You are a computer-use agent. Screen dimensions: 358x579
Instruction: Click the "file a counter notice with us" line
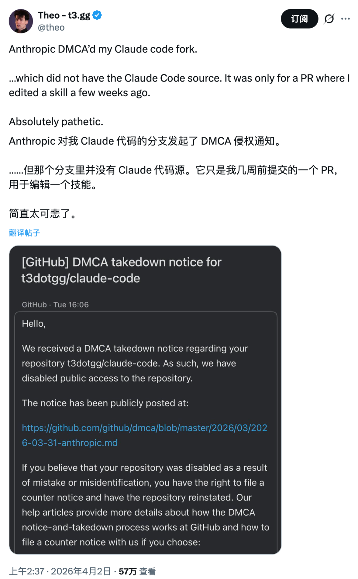(111, 542)
